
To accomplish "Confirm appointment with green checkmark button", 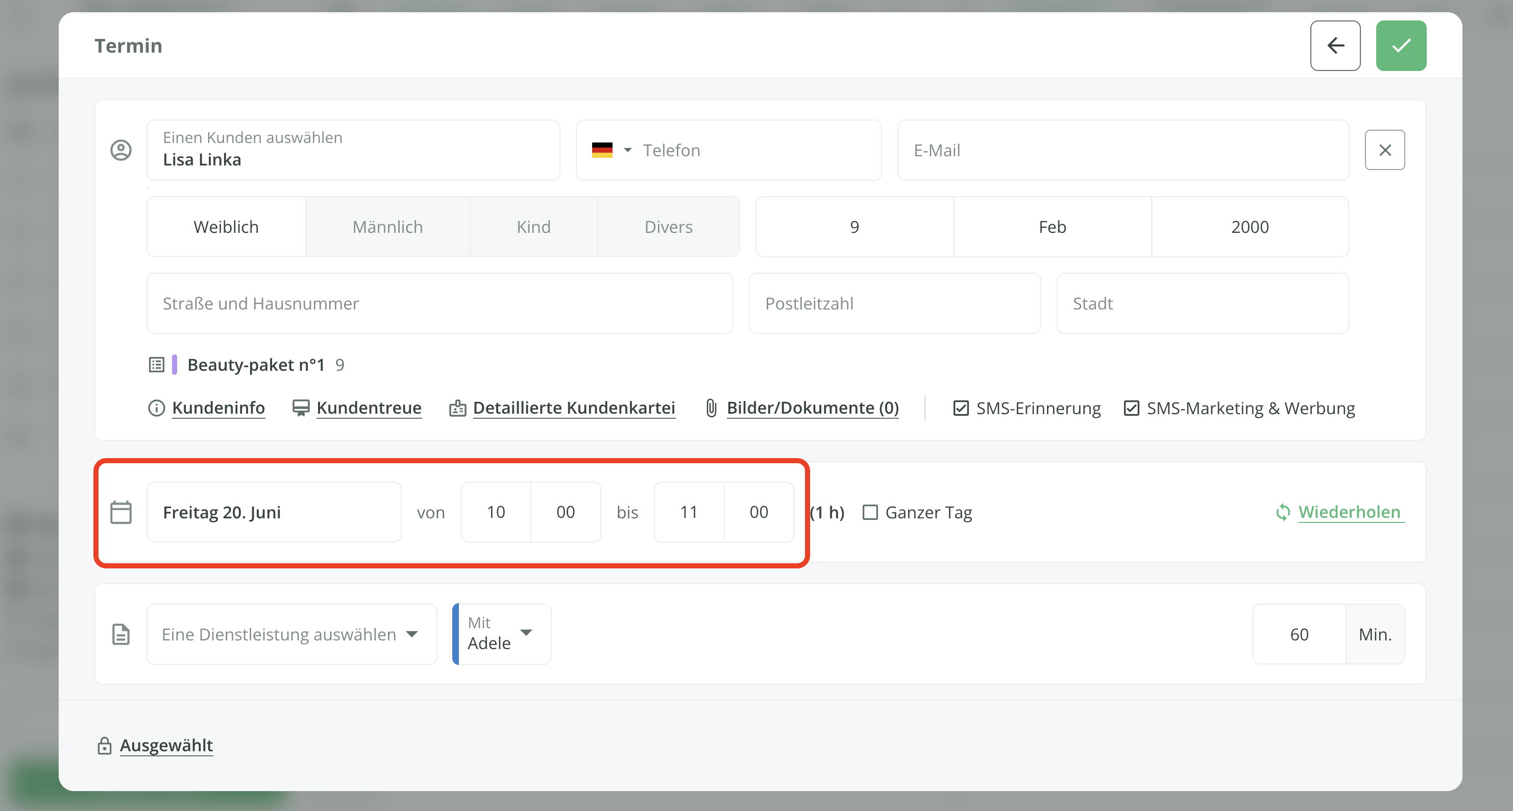I will coord(1400,45).
